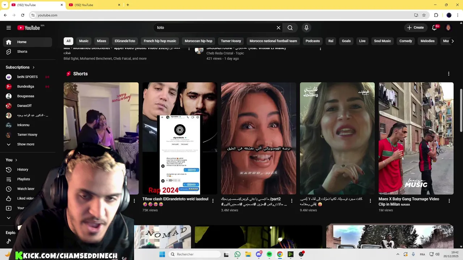Image resolution: width=463 pixels, height=260 pixels.
Task: Start voice search with microphone icon
Action: [x=306, y=28]
